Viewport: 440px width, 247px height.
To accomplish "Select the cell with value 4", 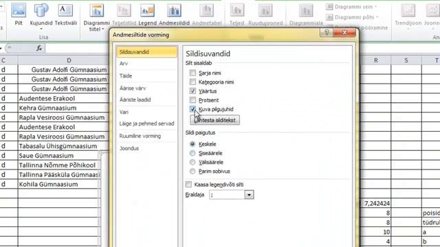I will 375,242.
